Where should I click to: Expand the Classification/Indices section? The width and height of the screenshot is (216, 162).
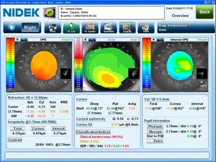93,132
